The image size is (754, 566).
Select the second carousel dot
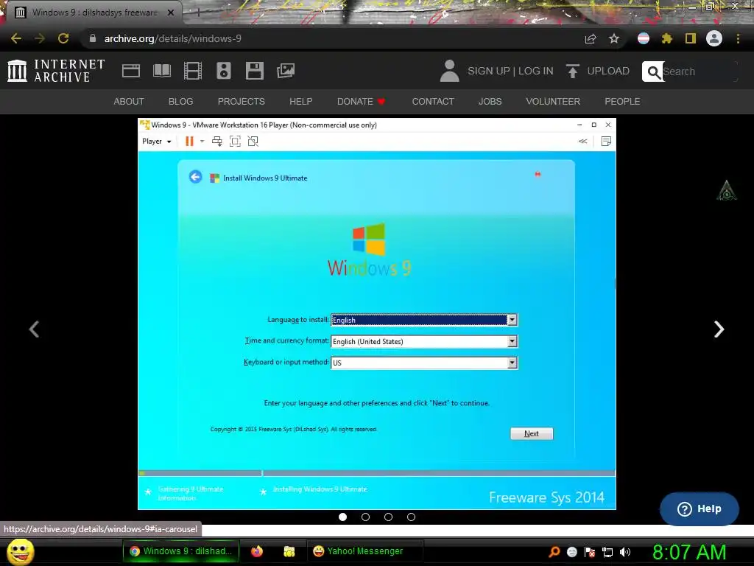coord(365,517)
